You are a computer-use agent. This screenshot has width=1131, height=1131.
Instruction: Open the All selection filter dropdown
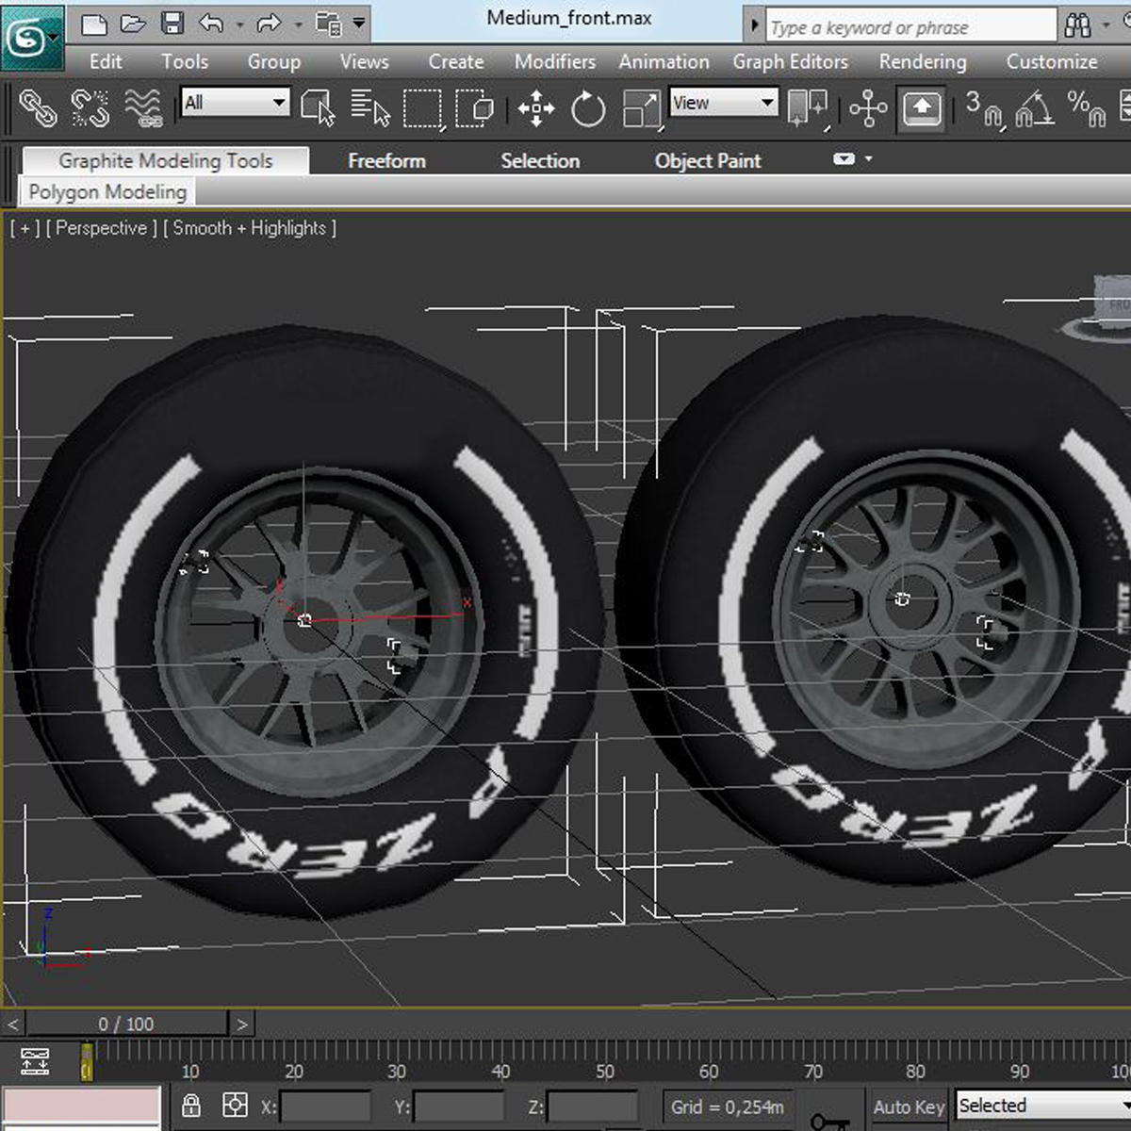(236, 103)
